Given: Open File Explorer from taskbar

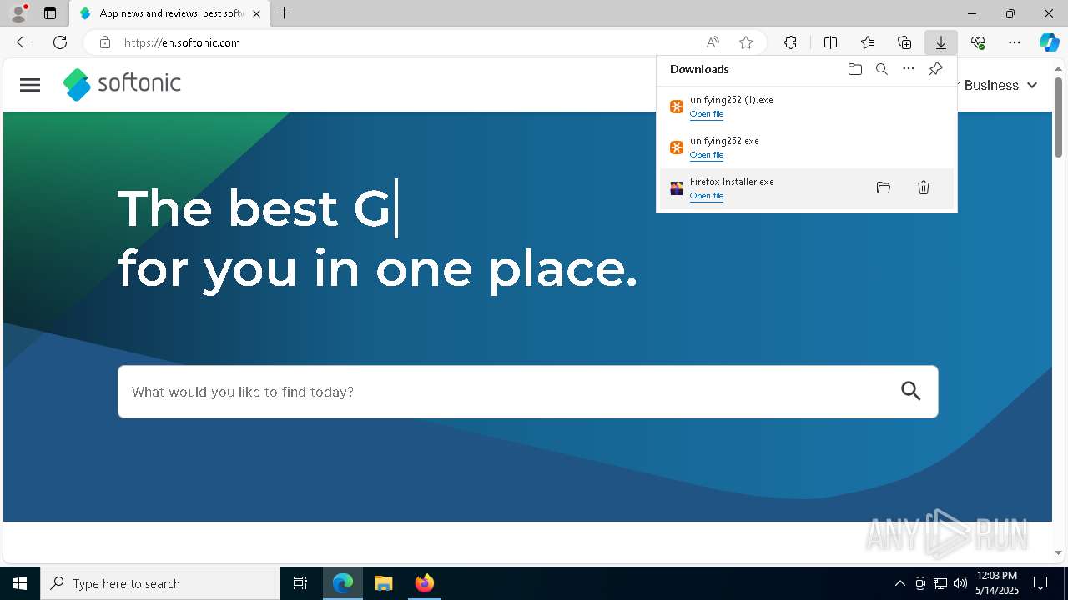Looking at the screenshot, I should 383,583.
